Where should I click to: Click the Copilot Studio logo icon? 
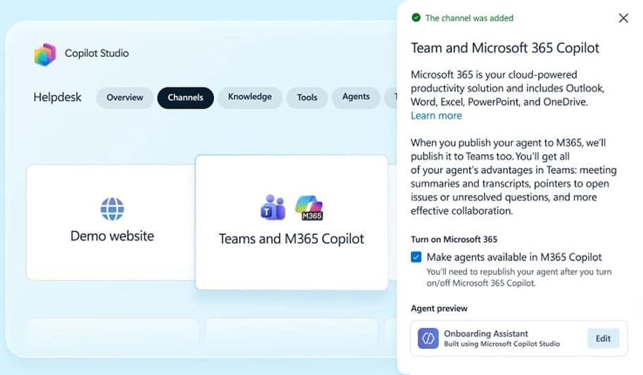click(45, 54)
